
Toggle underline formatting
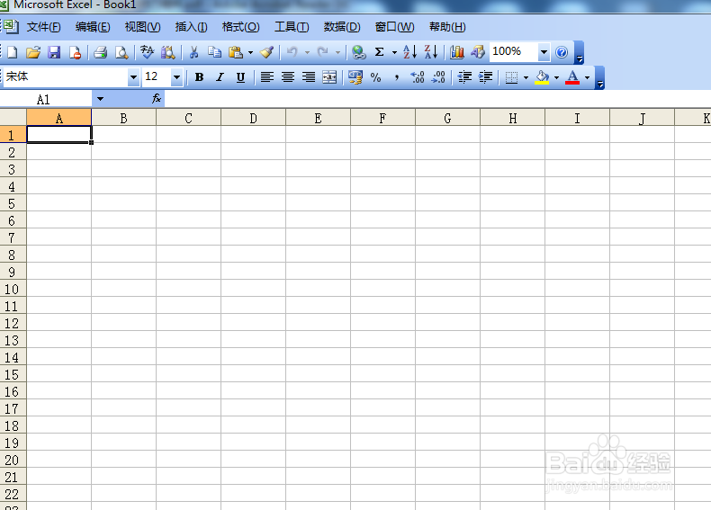[x=241, y=77]
